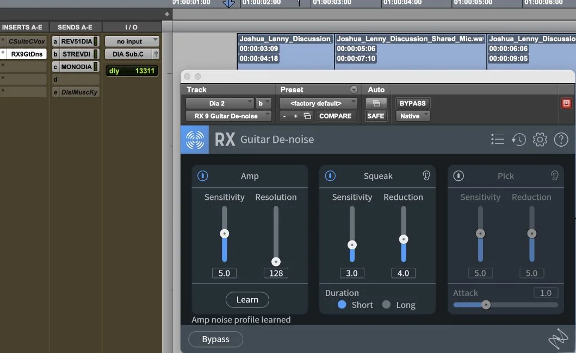576x353 pixels.
Task: Click the next preset plus button
Action: [x=295, y=116]
